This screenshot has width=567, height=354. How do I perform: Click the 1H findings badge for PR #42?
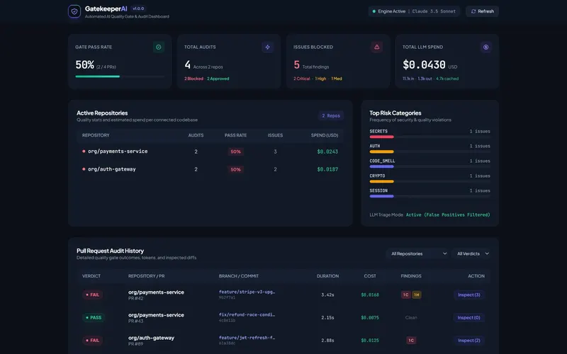coord(417,295)
